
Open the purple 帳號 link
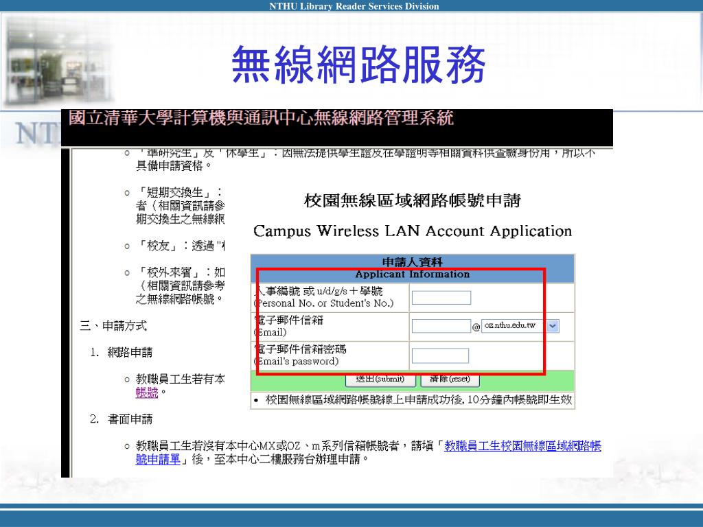point(147,393)
